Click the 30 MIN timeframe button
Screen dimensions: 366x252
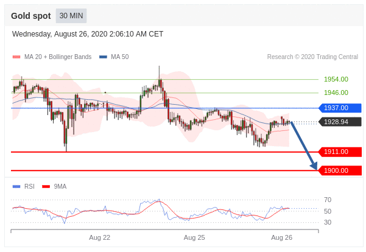[71, 16]
